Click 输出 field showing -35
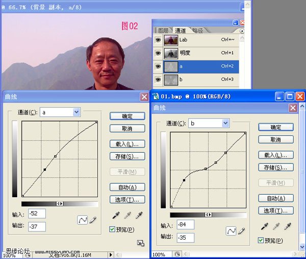Viewport: 306px width, 259px height. (x=186, y=238)
